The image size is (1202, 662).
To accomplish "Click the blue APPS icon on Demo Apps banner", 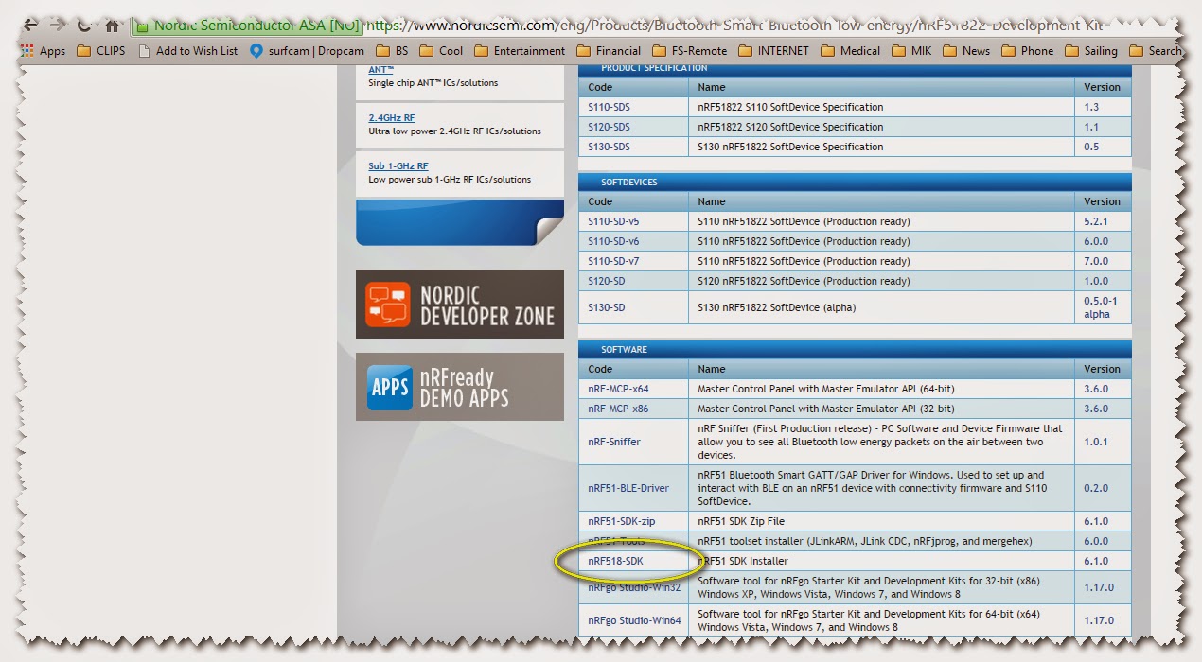I will (x=389, y=388).
